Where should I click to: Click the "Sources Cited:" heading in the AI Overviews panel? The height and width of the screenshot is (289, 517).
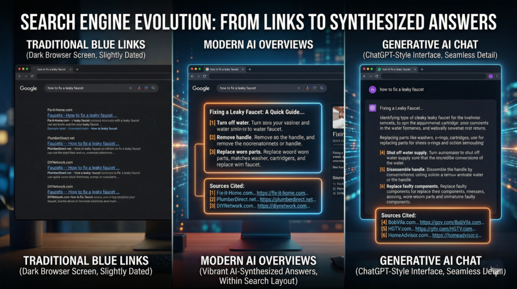point(227,186)
